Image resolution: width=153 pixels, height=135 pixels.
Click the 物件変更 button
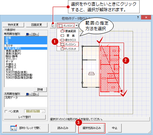coord(13,25)
